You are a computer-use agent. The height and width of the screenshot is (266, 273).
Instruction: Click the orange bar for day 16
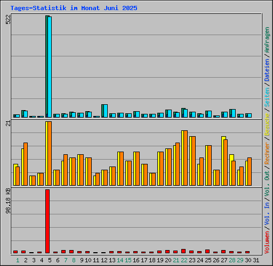pos(138,169)
